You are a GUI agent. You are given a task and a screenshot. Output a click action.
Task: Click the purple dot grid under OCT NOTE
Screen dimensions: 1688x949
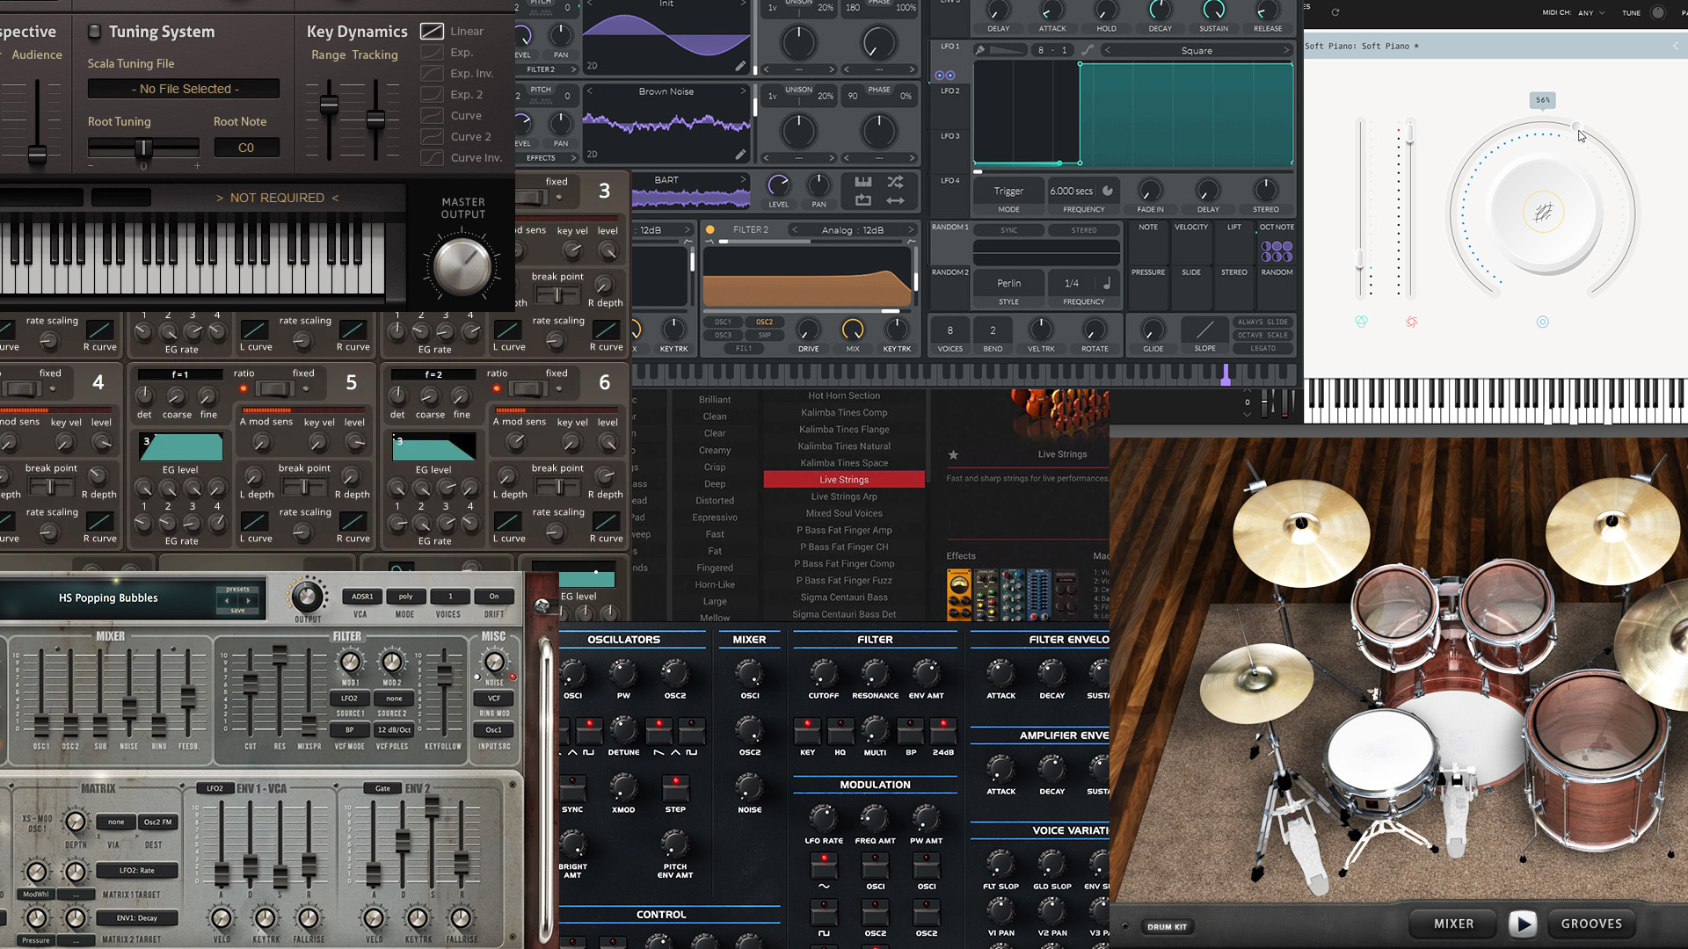coord(1277,252)
